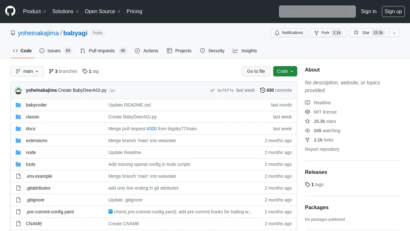
Task: Click the fork icon in Fork button
Action: tap(316, 33)
